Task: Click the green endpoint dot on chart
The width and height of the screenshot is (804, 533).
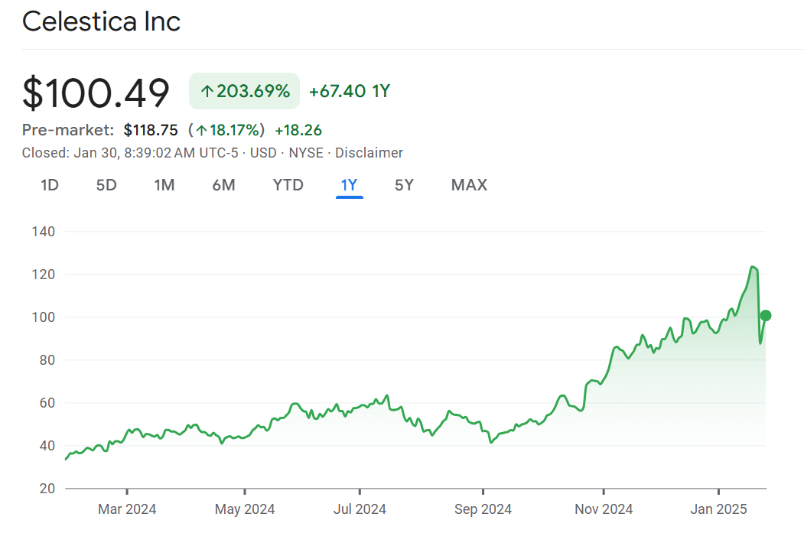Action: coord(765,316)
